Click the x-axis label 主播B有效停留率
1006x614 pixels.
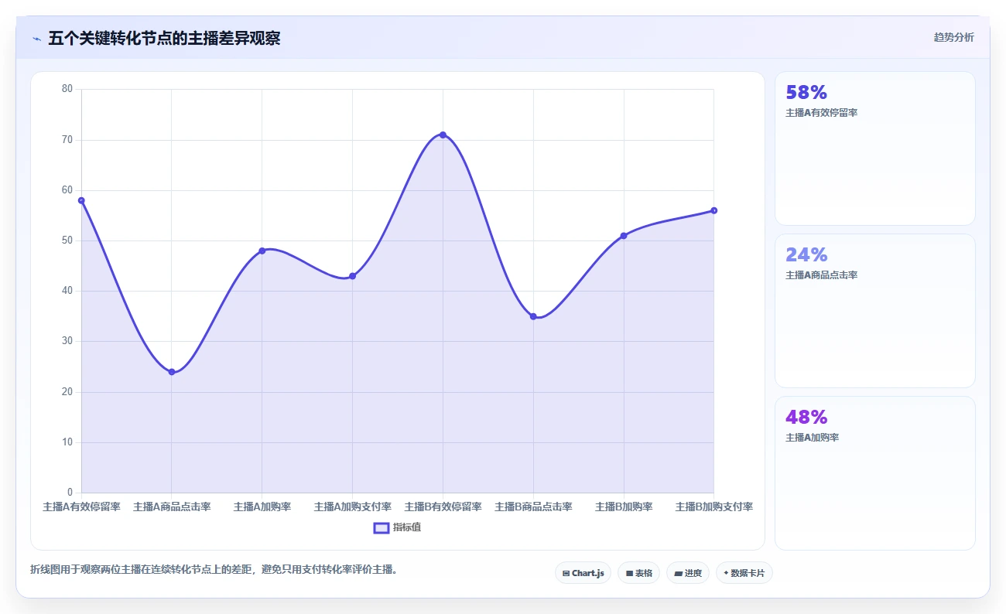tap(443, 507)
